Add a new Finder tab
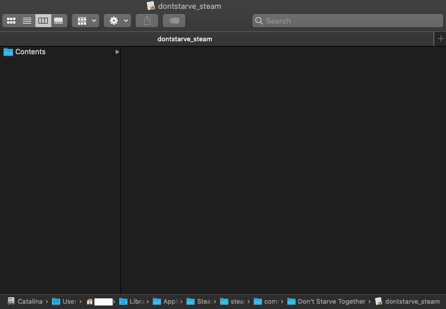This screenshot has width=446, height=309. [440, 39]
